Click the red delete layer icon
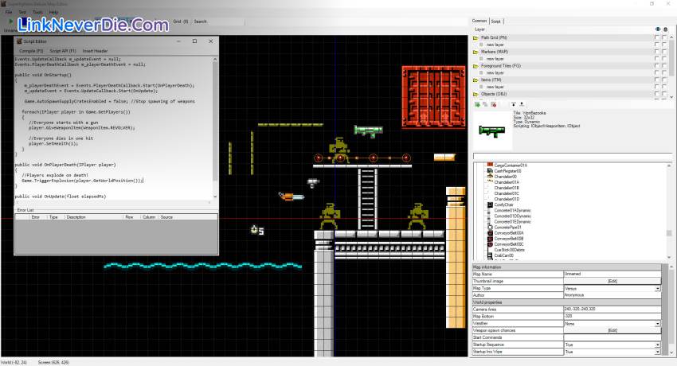677x366 pixels. (x=494, y=104)
